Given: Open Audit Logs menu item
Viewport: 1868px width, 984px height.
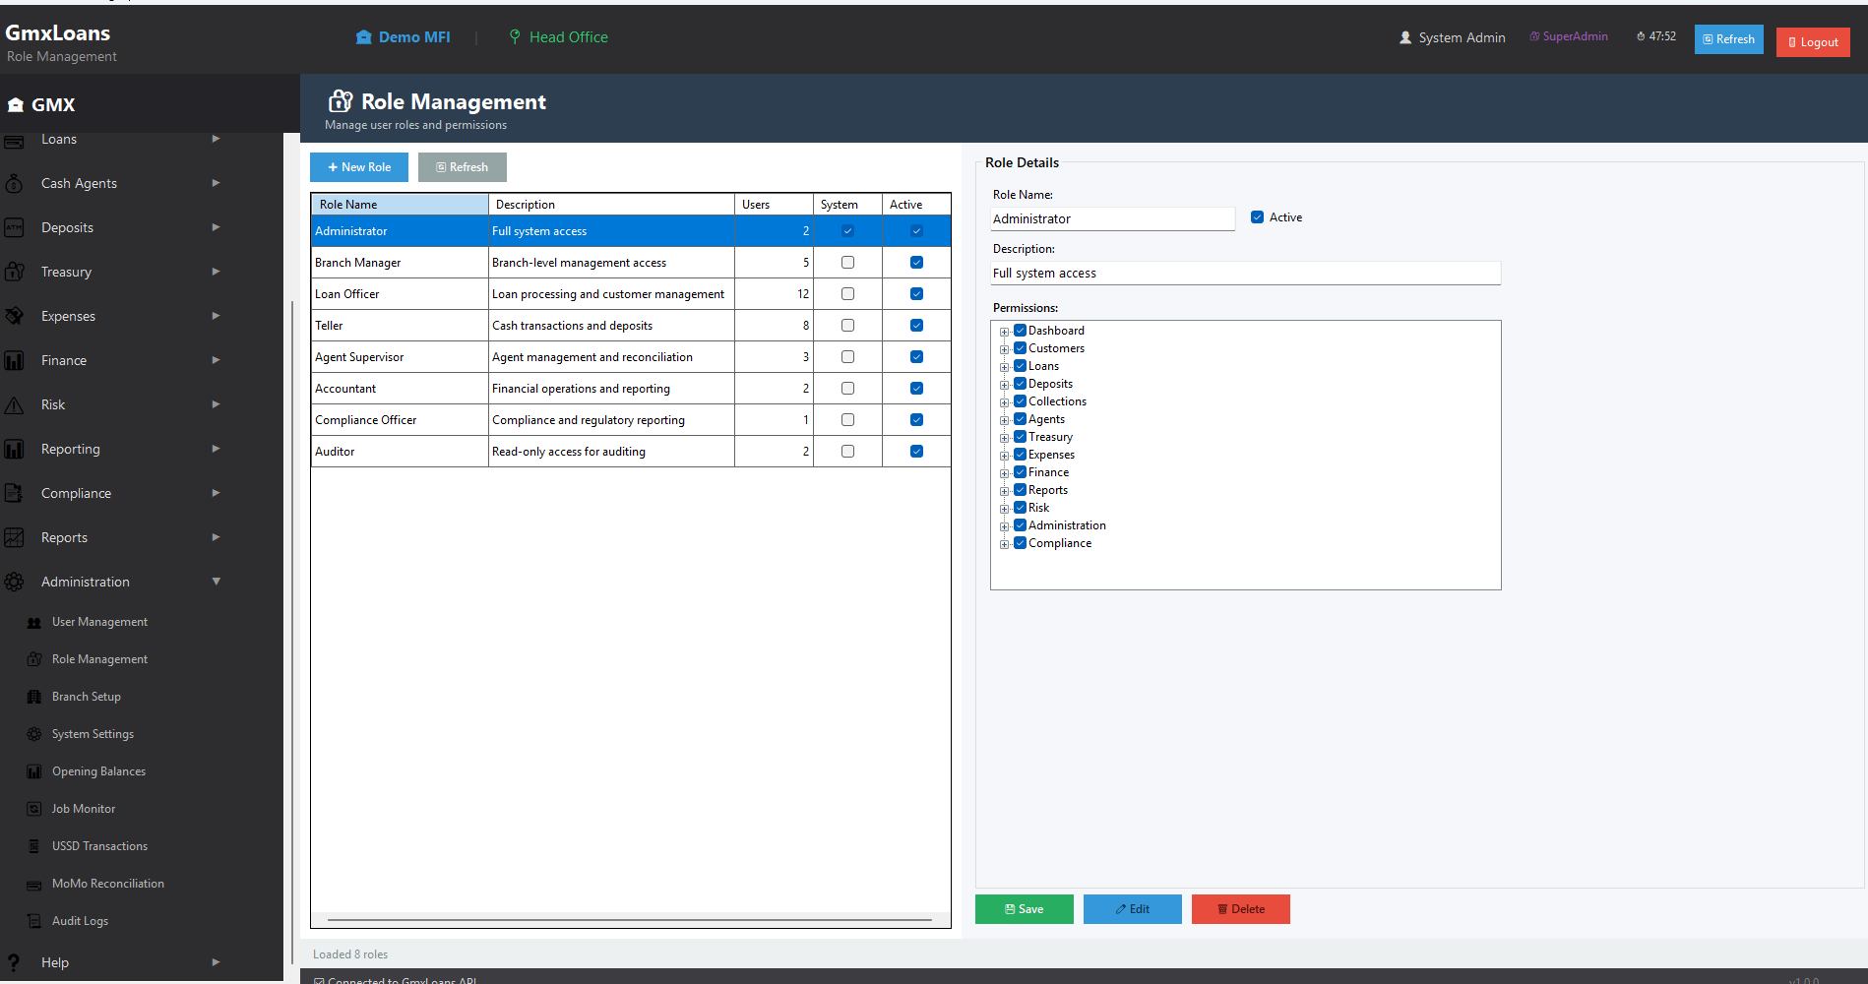Looking at the screenshot, I should (x=80, y=921).
